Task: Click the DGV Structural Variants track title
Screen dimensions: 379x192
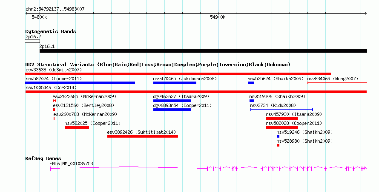Action: (158, 65)
